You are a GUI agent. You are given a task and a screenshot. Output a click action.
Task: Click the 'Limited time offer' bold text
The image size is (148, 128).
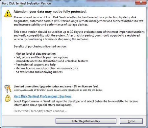pyautogui.click(x=56, y=86)
